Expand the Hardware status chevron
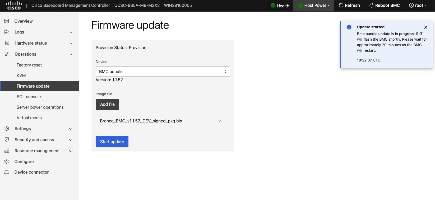Image resolution: width=435 pixels, height=200 pixels. pyautogui.click(x=71, y=43)
